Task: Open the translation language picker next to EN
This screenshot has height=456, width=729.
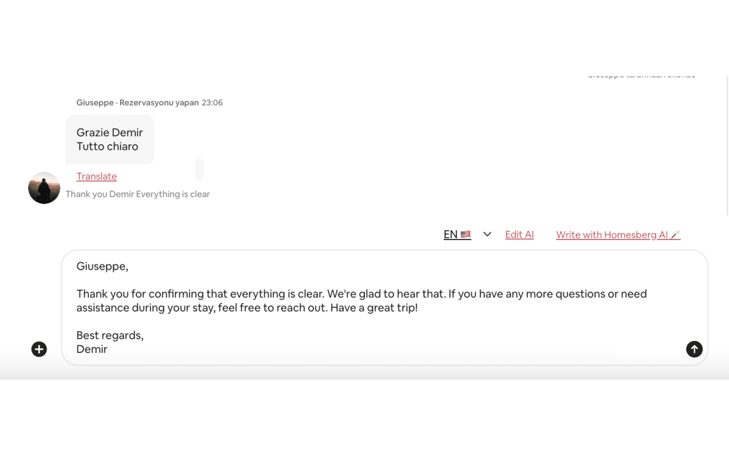Action: 487,234
